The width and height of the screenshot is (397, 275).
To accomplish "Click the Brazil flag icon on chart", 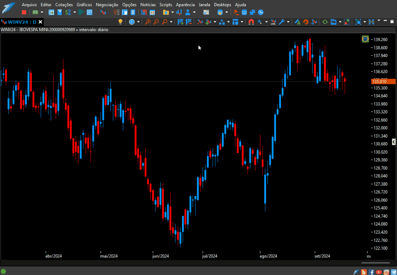I will [x=365, y=39].
